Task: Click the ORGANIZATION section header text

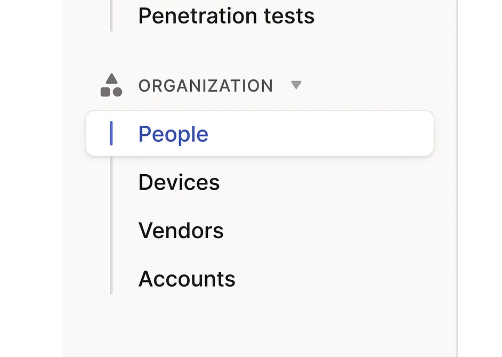Action: [x=206, y=86]
